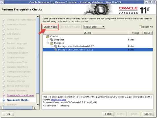Click Failed status of elfutils-libelf-devel

(x=131, y=46)
